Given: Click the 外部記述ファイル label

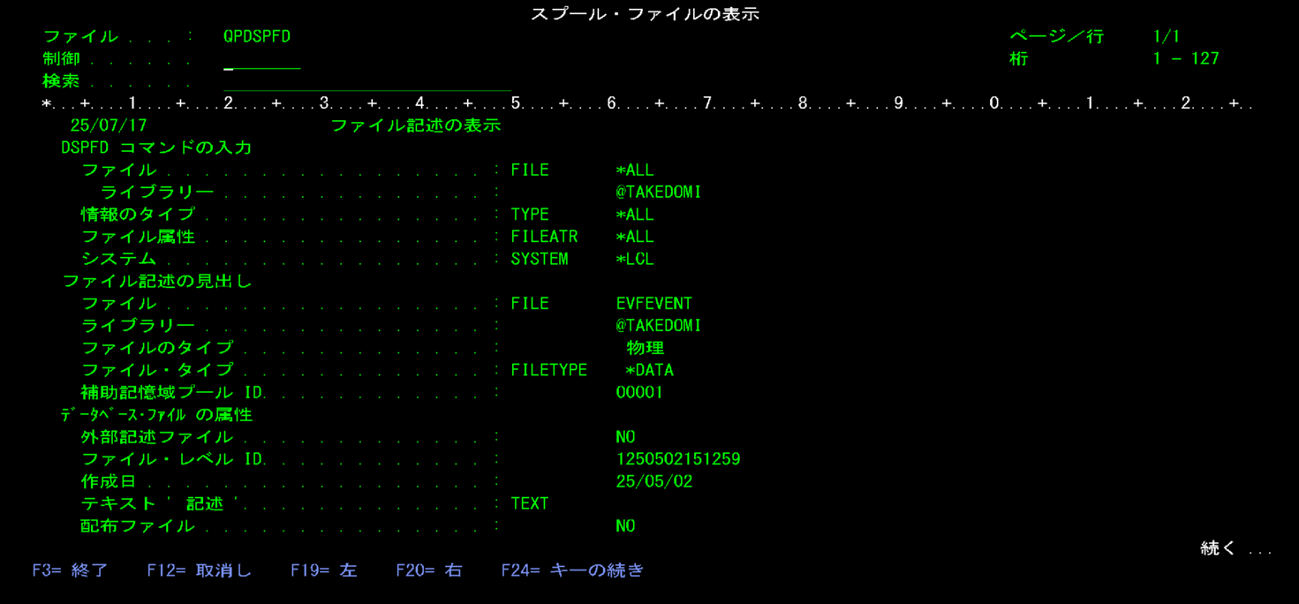Looking at the screenshot, I should (156, 437).
